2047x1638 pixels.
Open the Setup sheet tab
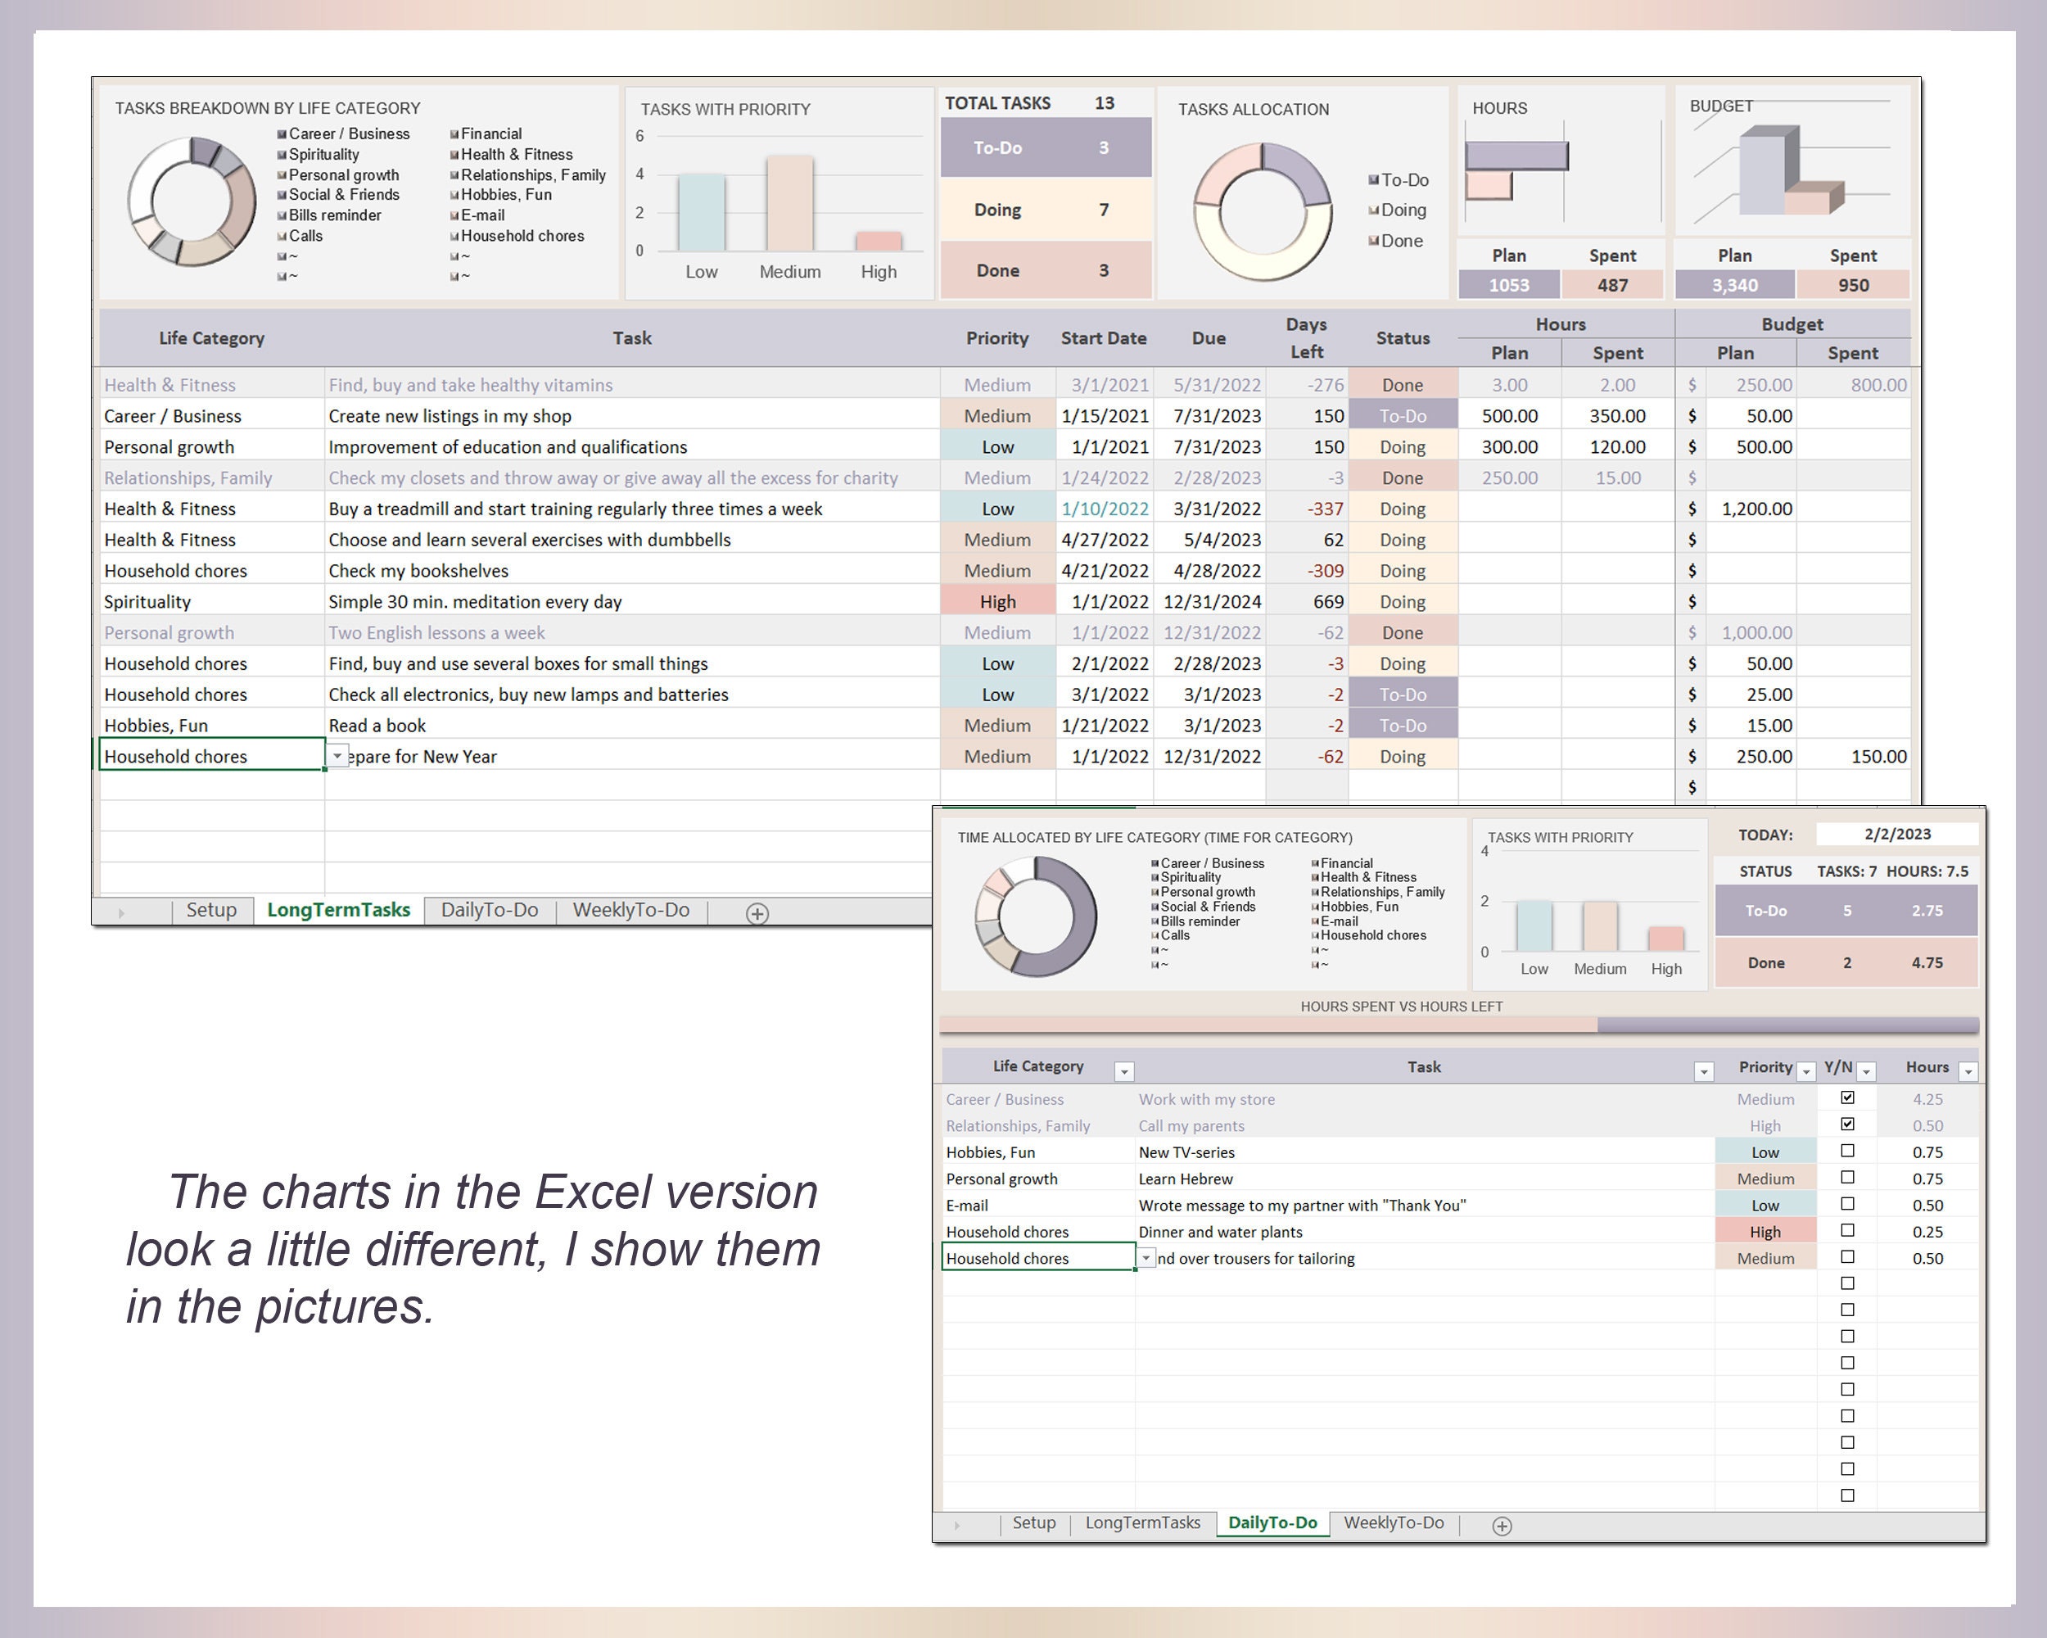[x=210, y=910]
